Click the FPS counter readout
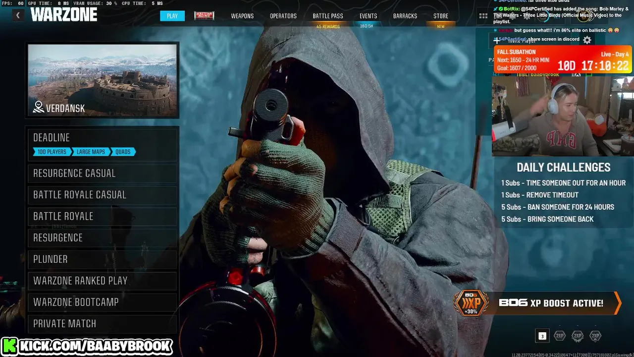This screenshot has width=634, height=357. pyautogui.click(x=12, y=3)
